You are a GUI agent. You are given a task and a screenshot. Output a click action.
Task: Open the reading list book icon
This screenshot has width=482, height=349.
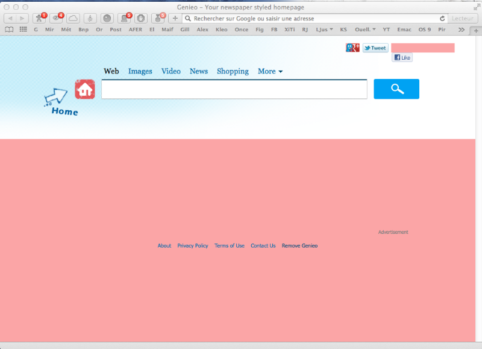coord(9,30)
